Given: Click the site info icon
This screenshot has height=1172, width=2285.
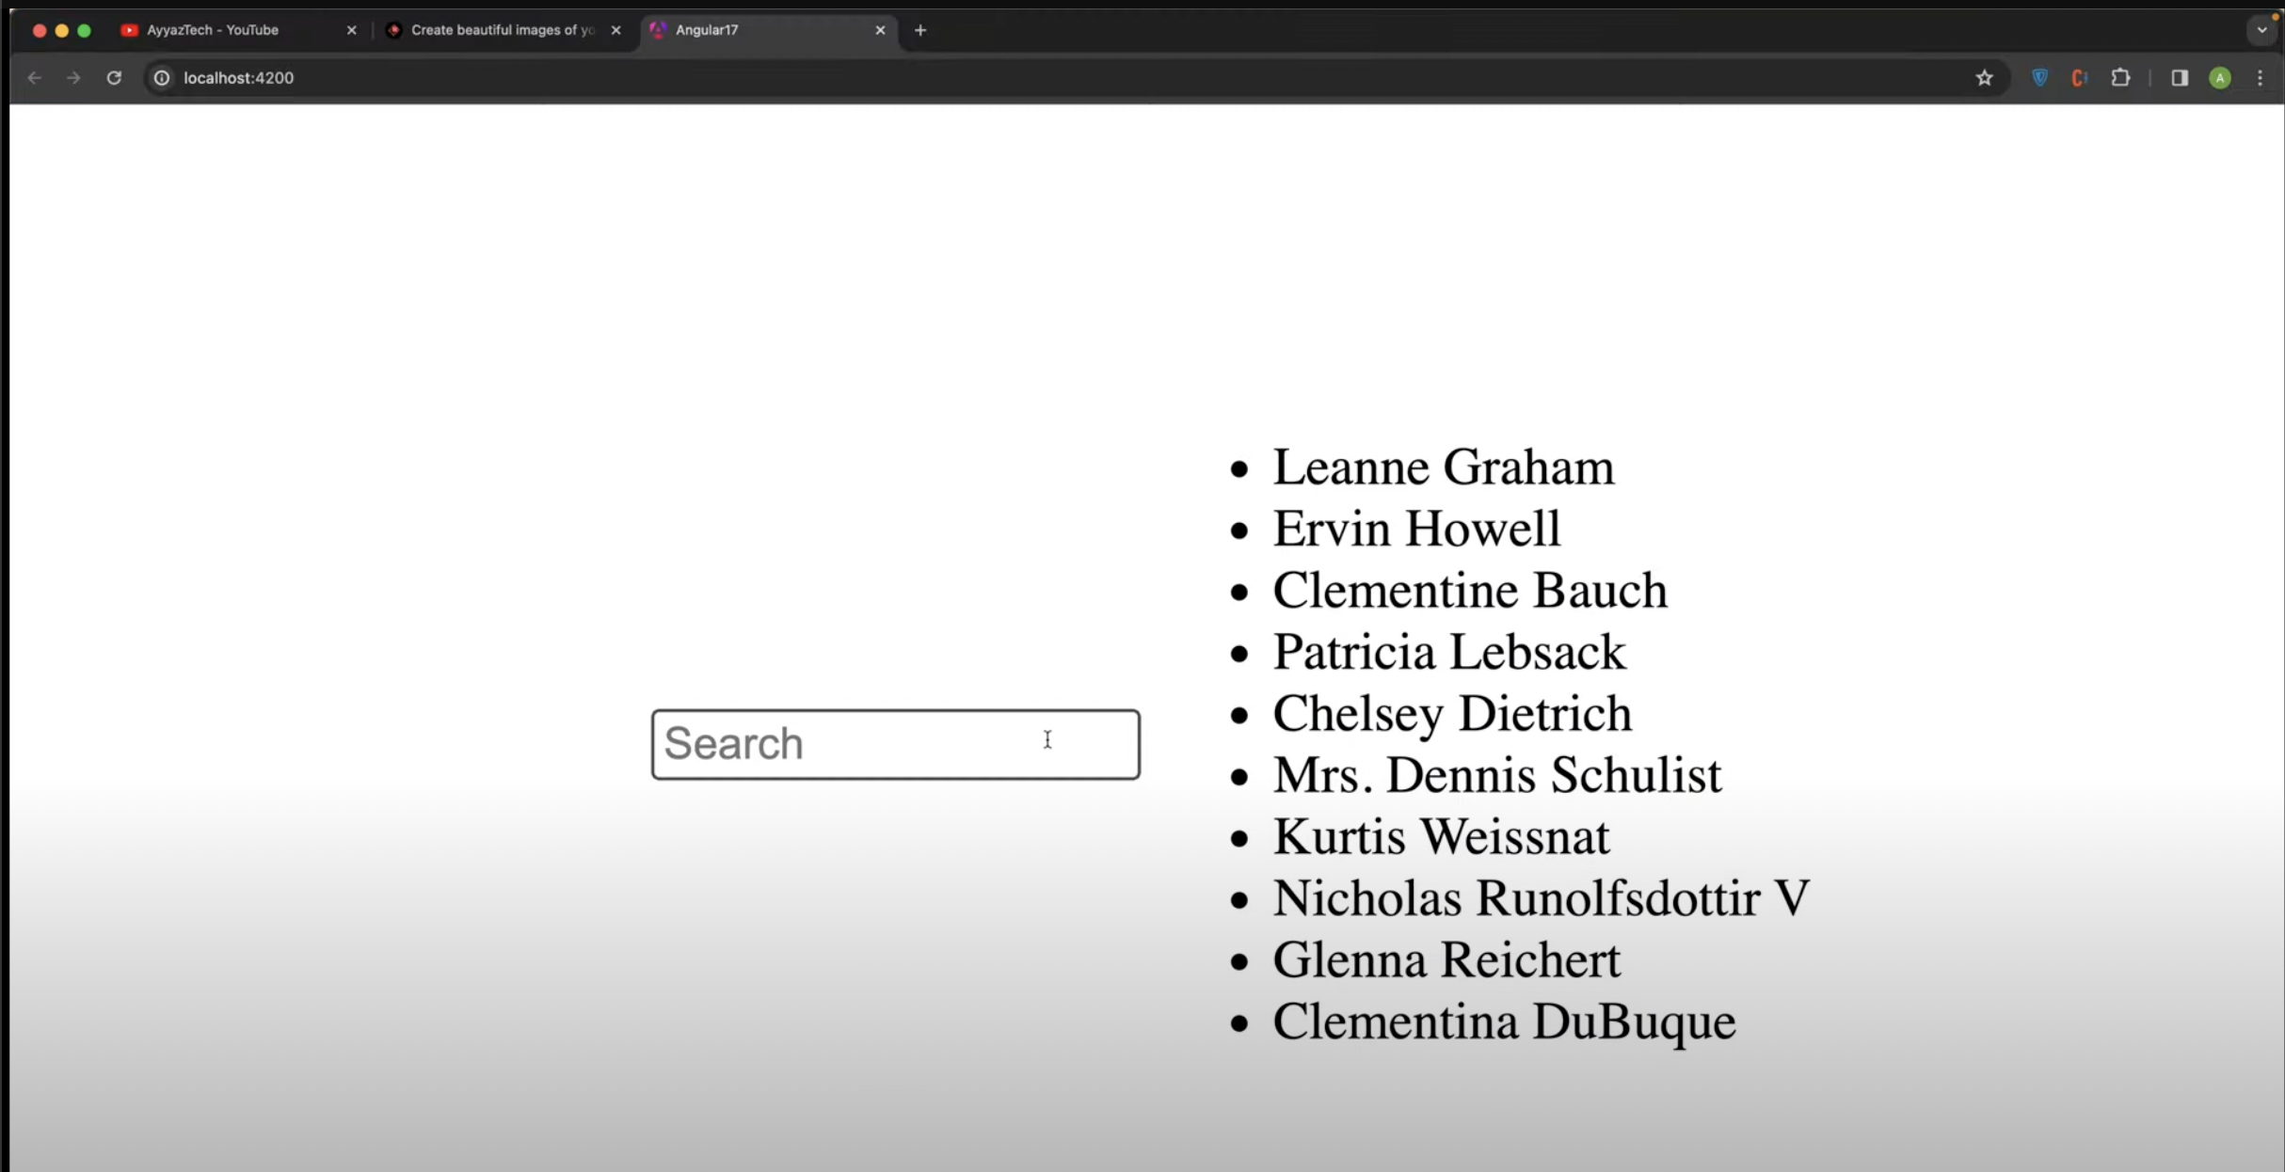Looking at the screenshot, I should [x=162, y=78].
